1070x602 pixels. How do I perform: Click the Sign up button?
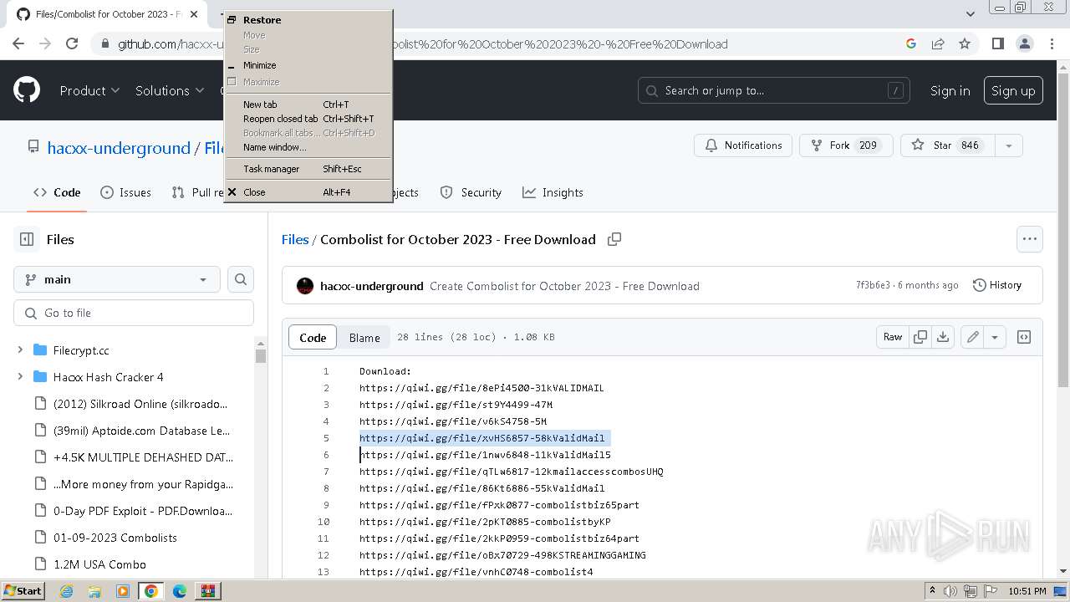1013,90
